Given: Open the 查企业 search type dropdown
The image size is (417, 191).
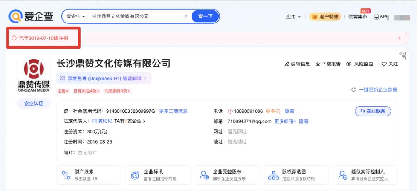Looking at the screenshot, I should point(75,17).
